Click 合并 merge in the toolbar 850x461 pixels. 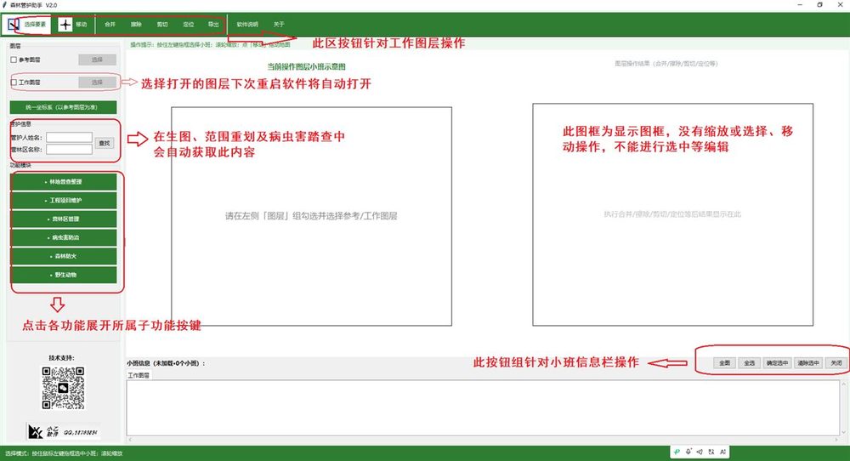[110, 25]
